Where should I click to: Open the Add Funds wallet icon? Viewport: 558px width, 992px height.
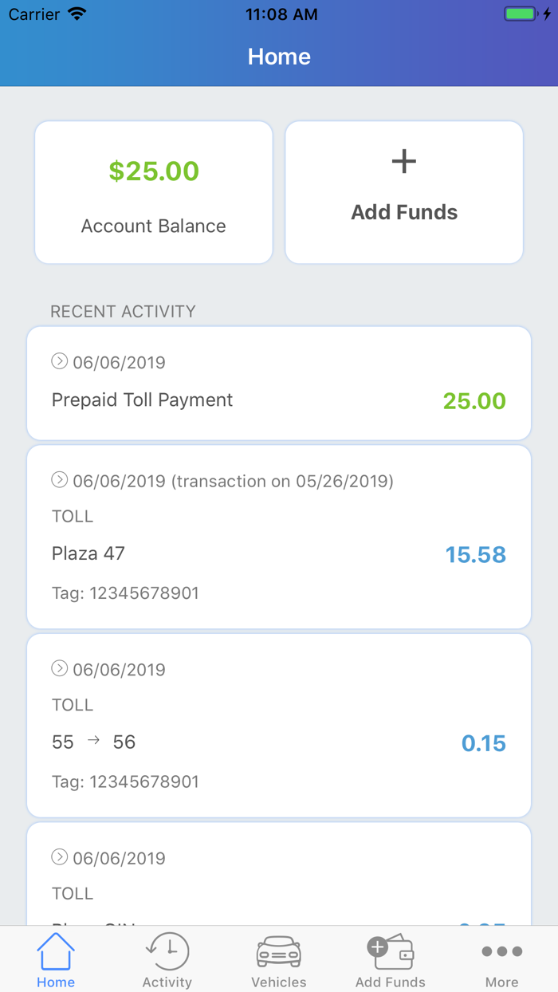(x=390, y=949)
